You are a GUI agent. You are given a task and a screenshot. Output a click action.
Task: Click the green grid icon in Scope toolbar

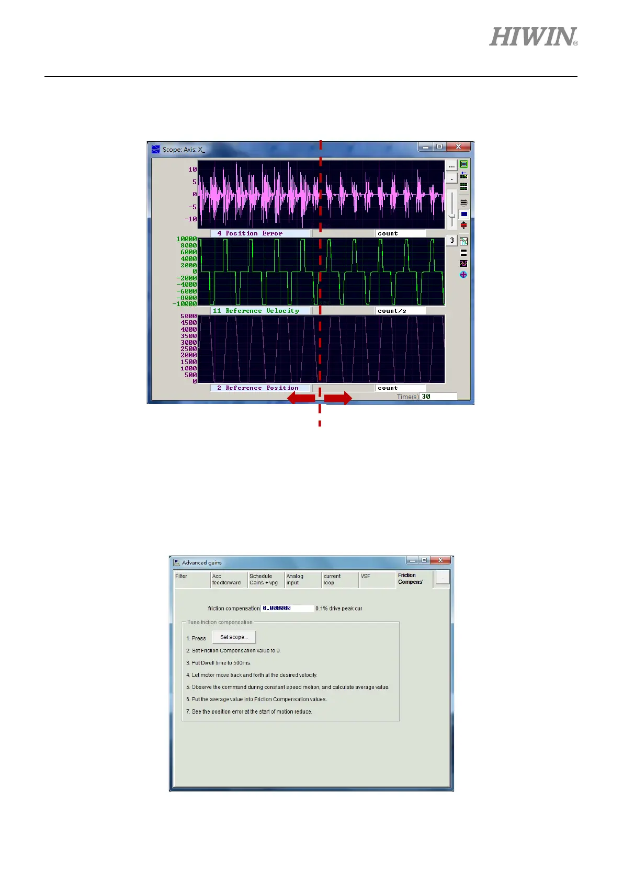463,186
